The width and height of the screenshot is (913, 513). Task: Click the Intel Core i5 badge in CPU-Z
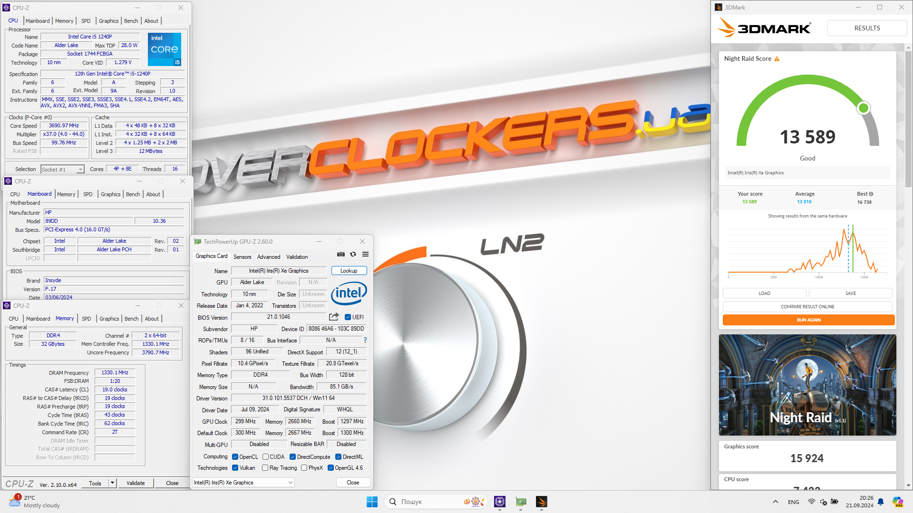165,49
